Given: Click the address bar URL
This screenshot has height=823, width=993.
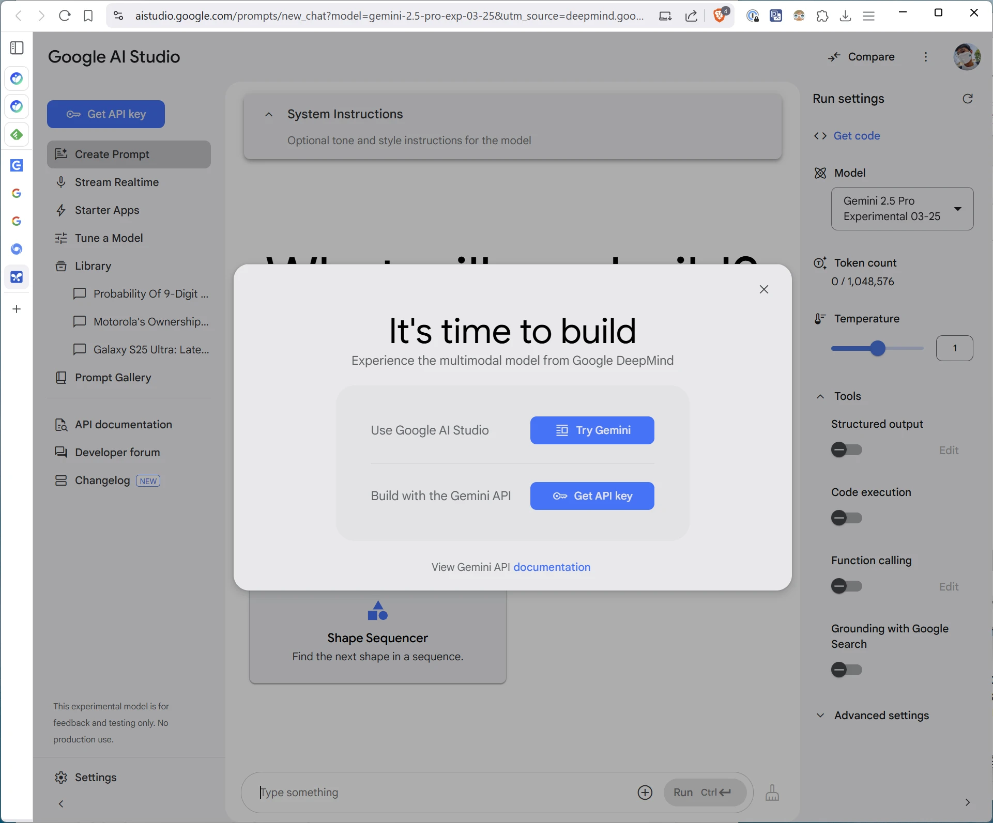Looking at the screenshot, I should point(389,16).
